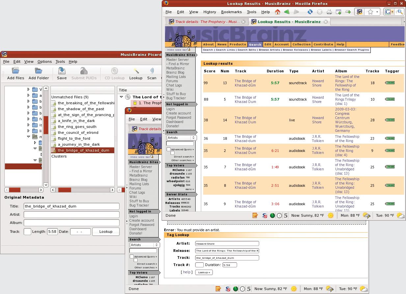Open bookmark star dropdown arrow in Firefox

pos(377,12)
